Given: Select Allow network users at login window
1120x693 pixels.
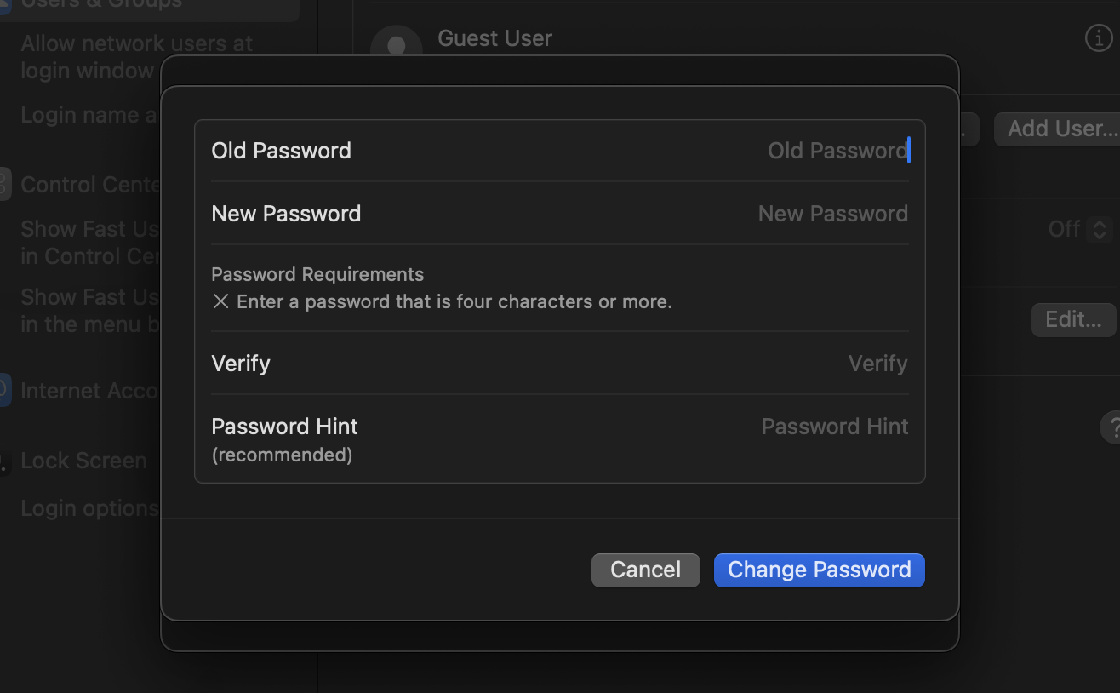Looking at the screenshot, I should (x=135, y=56).
